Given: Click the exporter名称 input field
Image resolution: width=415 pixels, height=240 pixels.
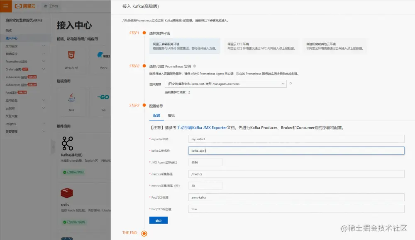Looking at the screenshot, I should 296,139.
